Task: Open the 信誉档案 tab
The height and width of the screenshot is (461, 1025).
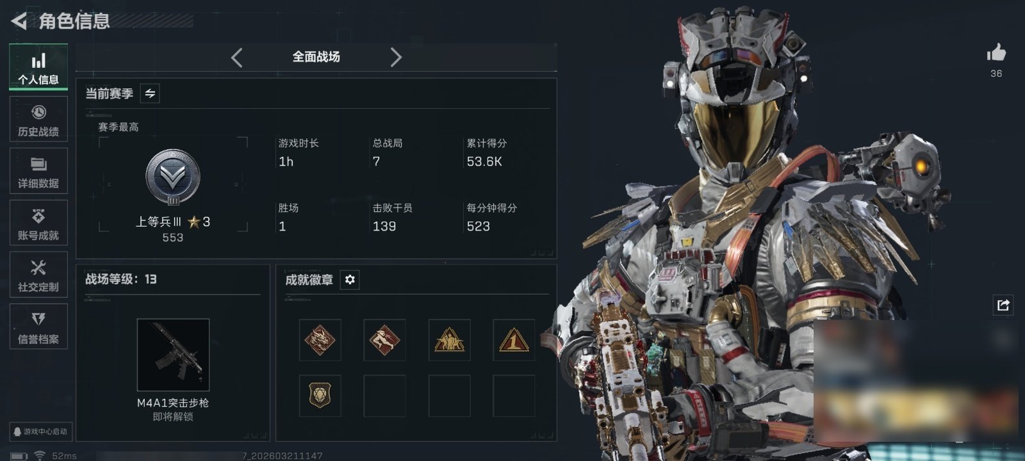Action: click(x=38, y=327)
